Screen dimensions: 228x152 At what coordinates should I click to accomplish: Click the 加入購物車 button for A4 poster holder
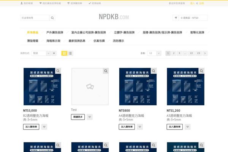[x=127, y=127]
